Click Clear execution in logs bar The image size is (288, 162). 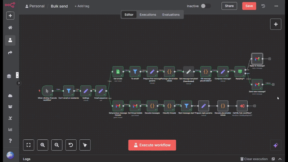click(x=254, y=159)
